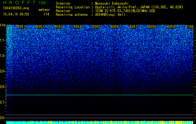The width and height of the screenshot is (196, 124).
Task: Click the Receiving antenna label
Action: click(x=72, y=15)
